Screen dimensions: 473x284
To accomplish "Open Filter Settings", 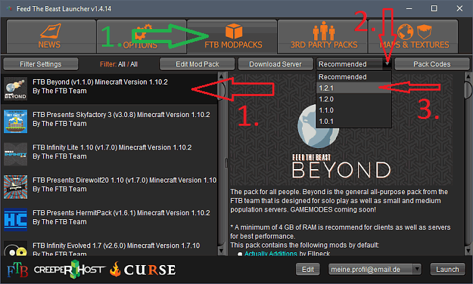I will click(x=41, y=64).
